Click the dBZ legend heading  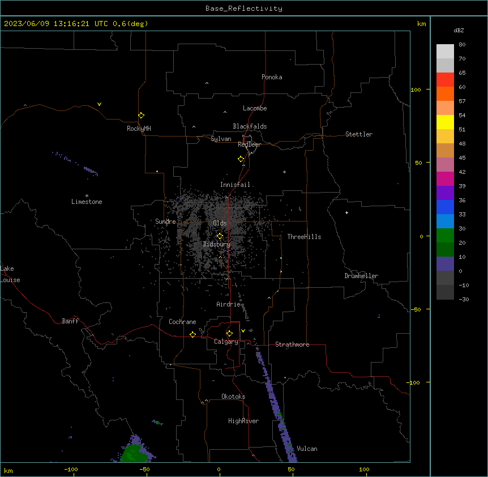(459, 31)
